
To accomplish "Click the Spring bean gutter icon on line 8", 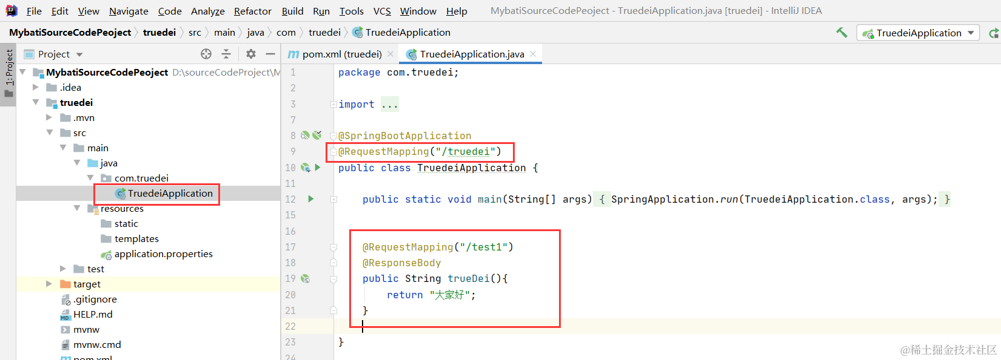I will click(306, 136).
